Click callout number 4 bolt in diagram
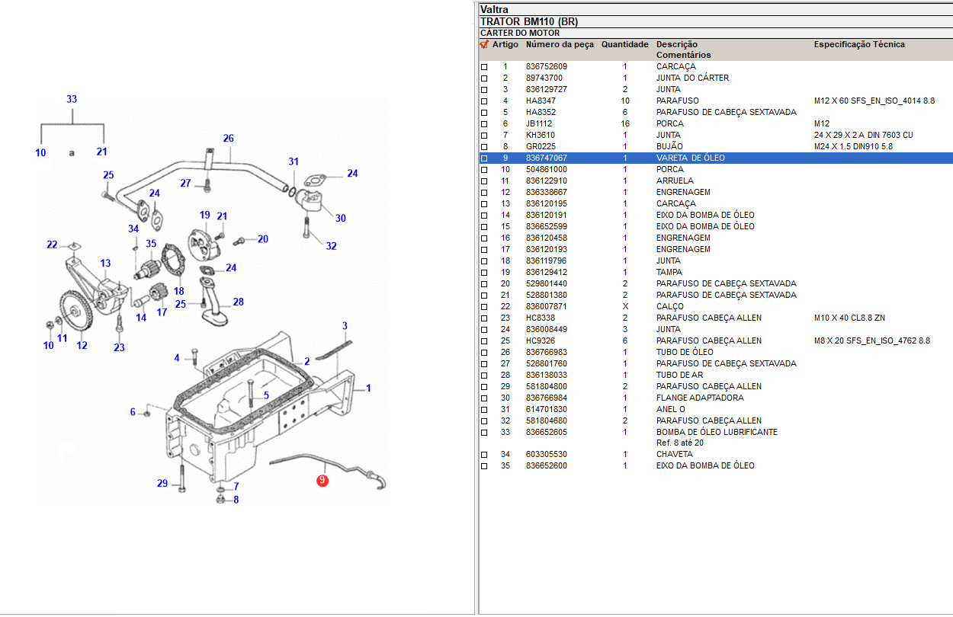This screenshot has width=953, height=617. pos(177,358)
